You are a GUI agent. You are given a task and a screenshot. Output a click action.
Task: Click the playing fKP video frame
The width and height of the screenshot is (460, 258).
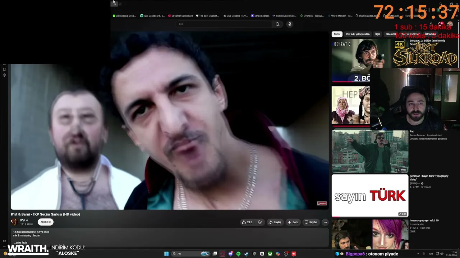pyautogui.click(x=170, y=120)
